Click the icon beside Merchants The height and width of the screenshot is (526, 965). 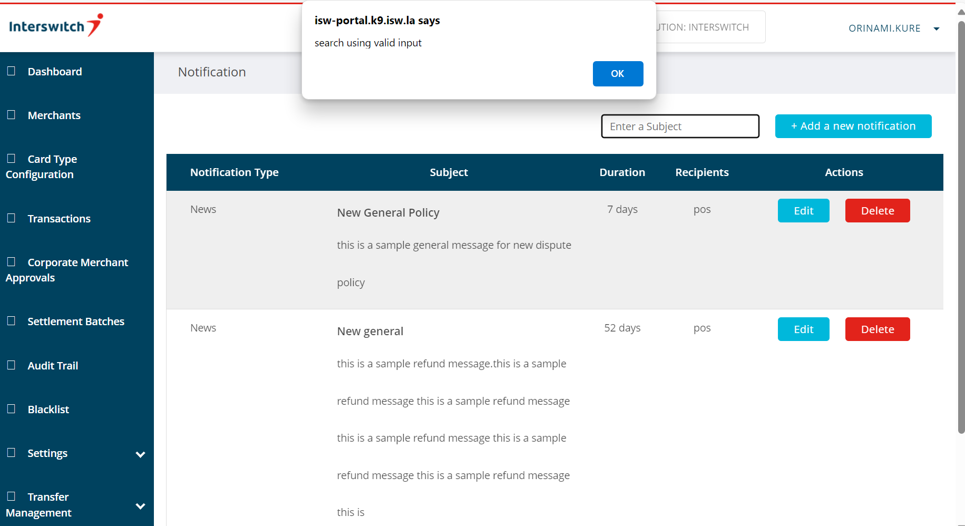(11, 115)
